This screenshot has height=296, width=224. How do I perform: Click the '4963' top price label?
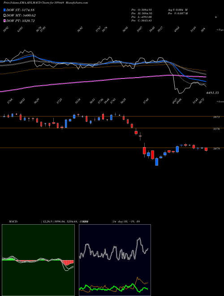(x=177, y=30)
